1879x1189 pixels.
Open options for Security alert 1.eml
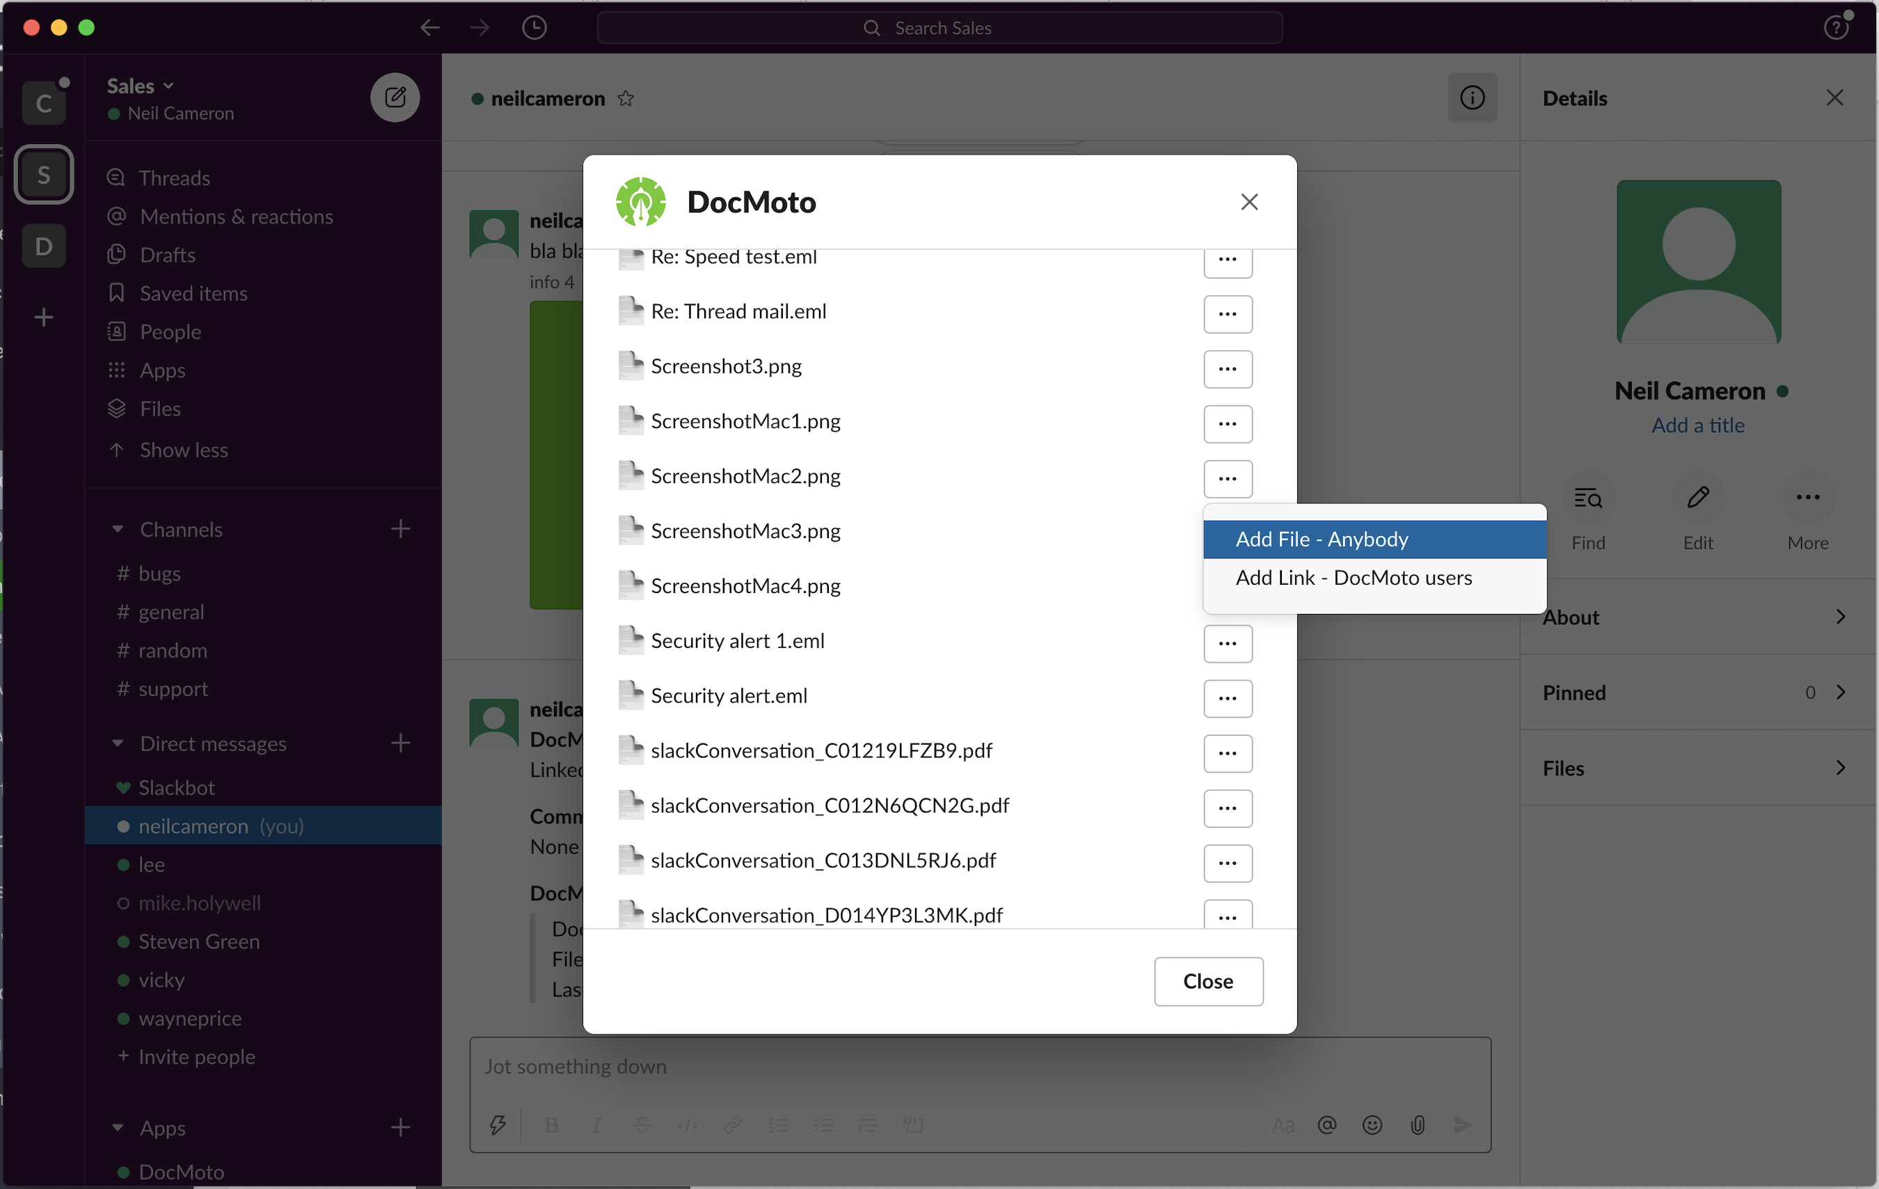point(1228,644)
